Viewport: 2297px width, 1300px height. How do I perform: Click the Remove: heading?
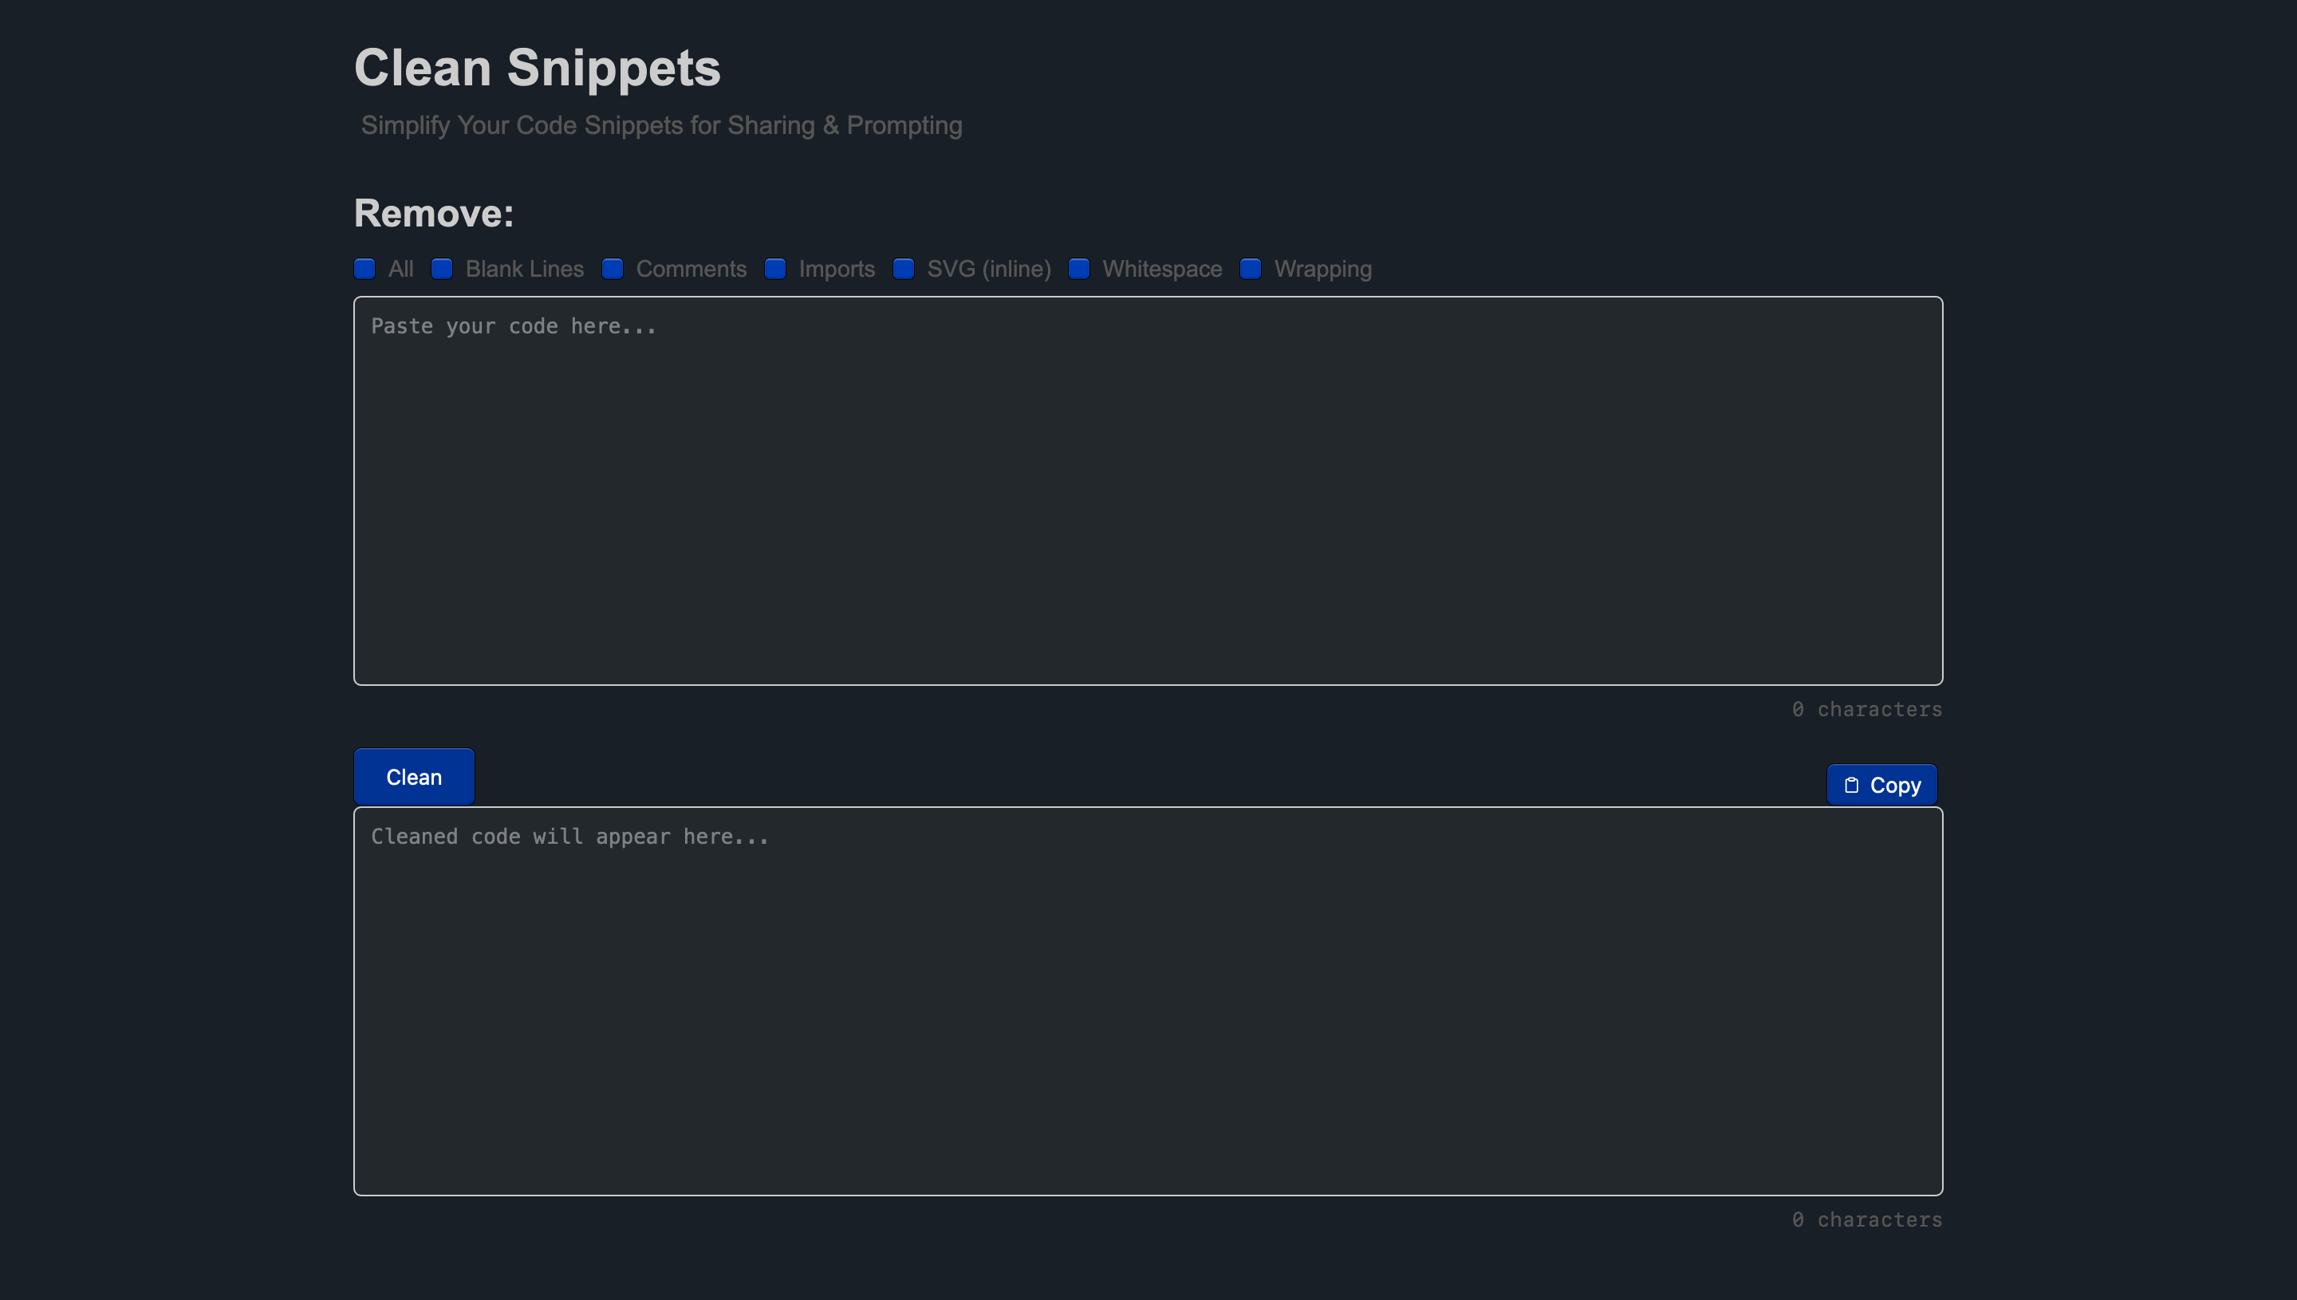click(433, 212)
